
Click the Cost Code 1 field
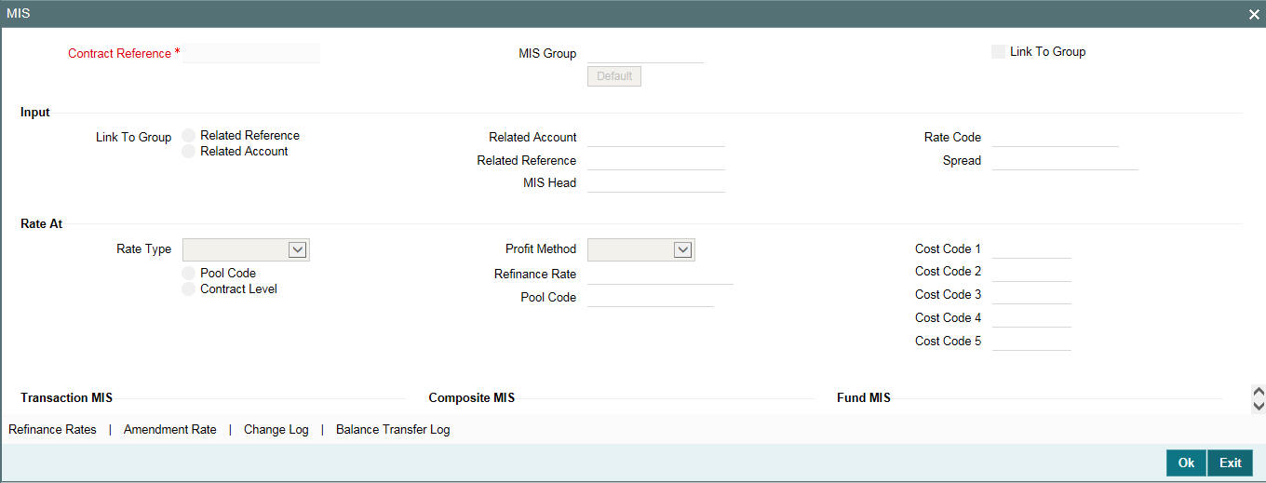(x=1032, y=249)
